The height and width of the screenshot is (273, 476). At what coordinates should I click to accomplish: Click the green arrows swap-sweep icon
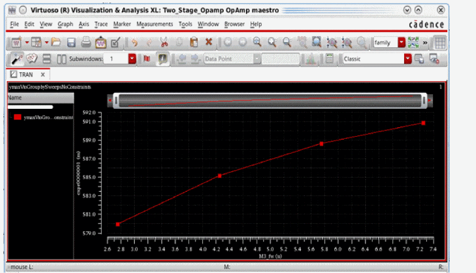(413, 43)
